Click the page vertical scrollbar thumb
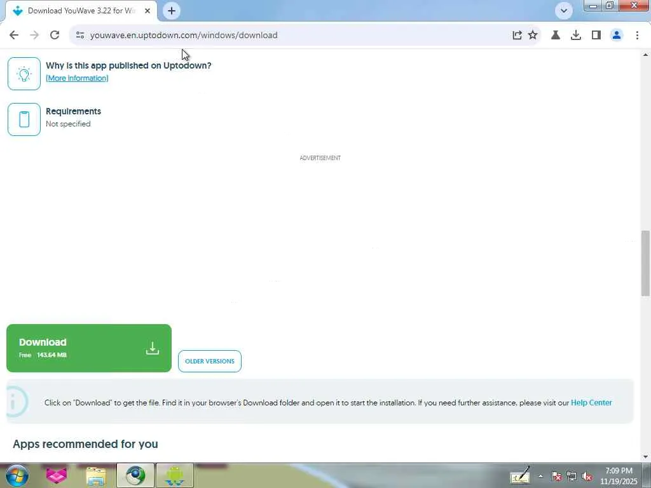 point(646,263)
